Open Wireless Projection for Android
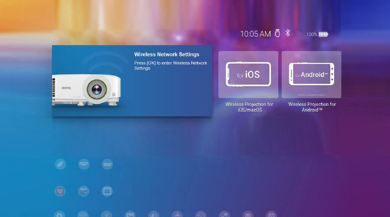This screenshot has width=390, height=217. [x=312, y=75]
